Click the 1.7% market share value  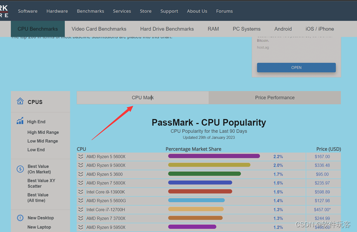click(x=278, y=174)
